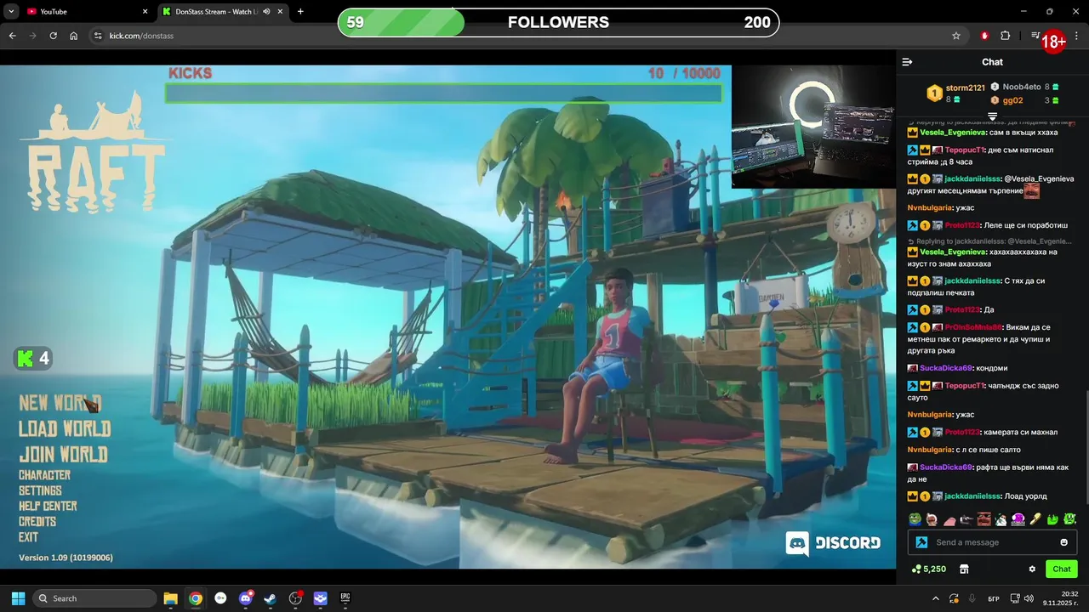Select the purple astronaut emote

coord(1018,518)
